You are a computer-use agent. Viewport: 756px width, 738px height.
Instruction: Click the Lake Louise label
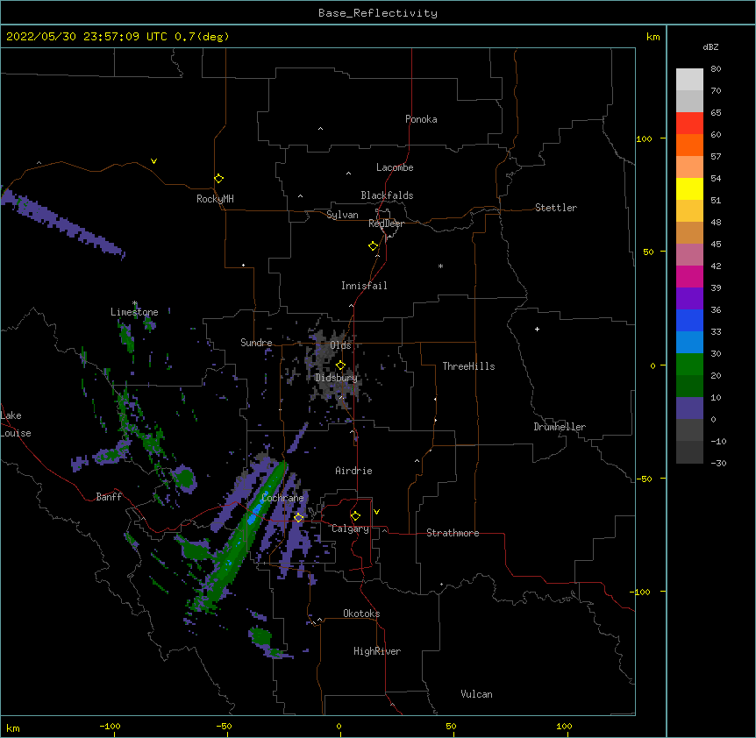click(x=15, y=424)
